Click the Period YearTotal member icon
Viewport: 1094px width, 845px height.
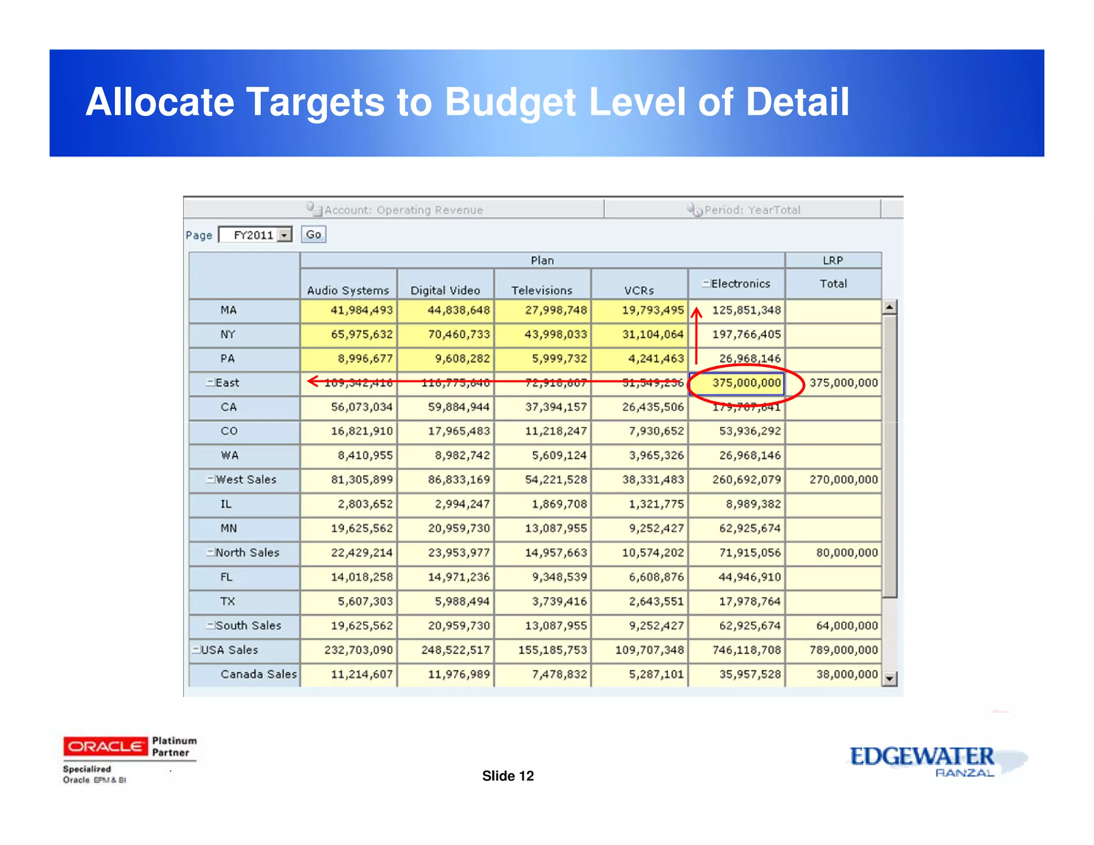pos(694,209)
